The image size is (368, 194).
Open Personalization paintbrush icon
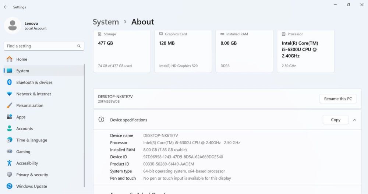(10, 106)
